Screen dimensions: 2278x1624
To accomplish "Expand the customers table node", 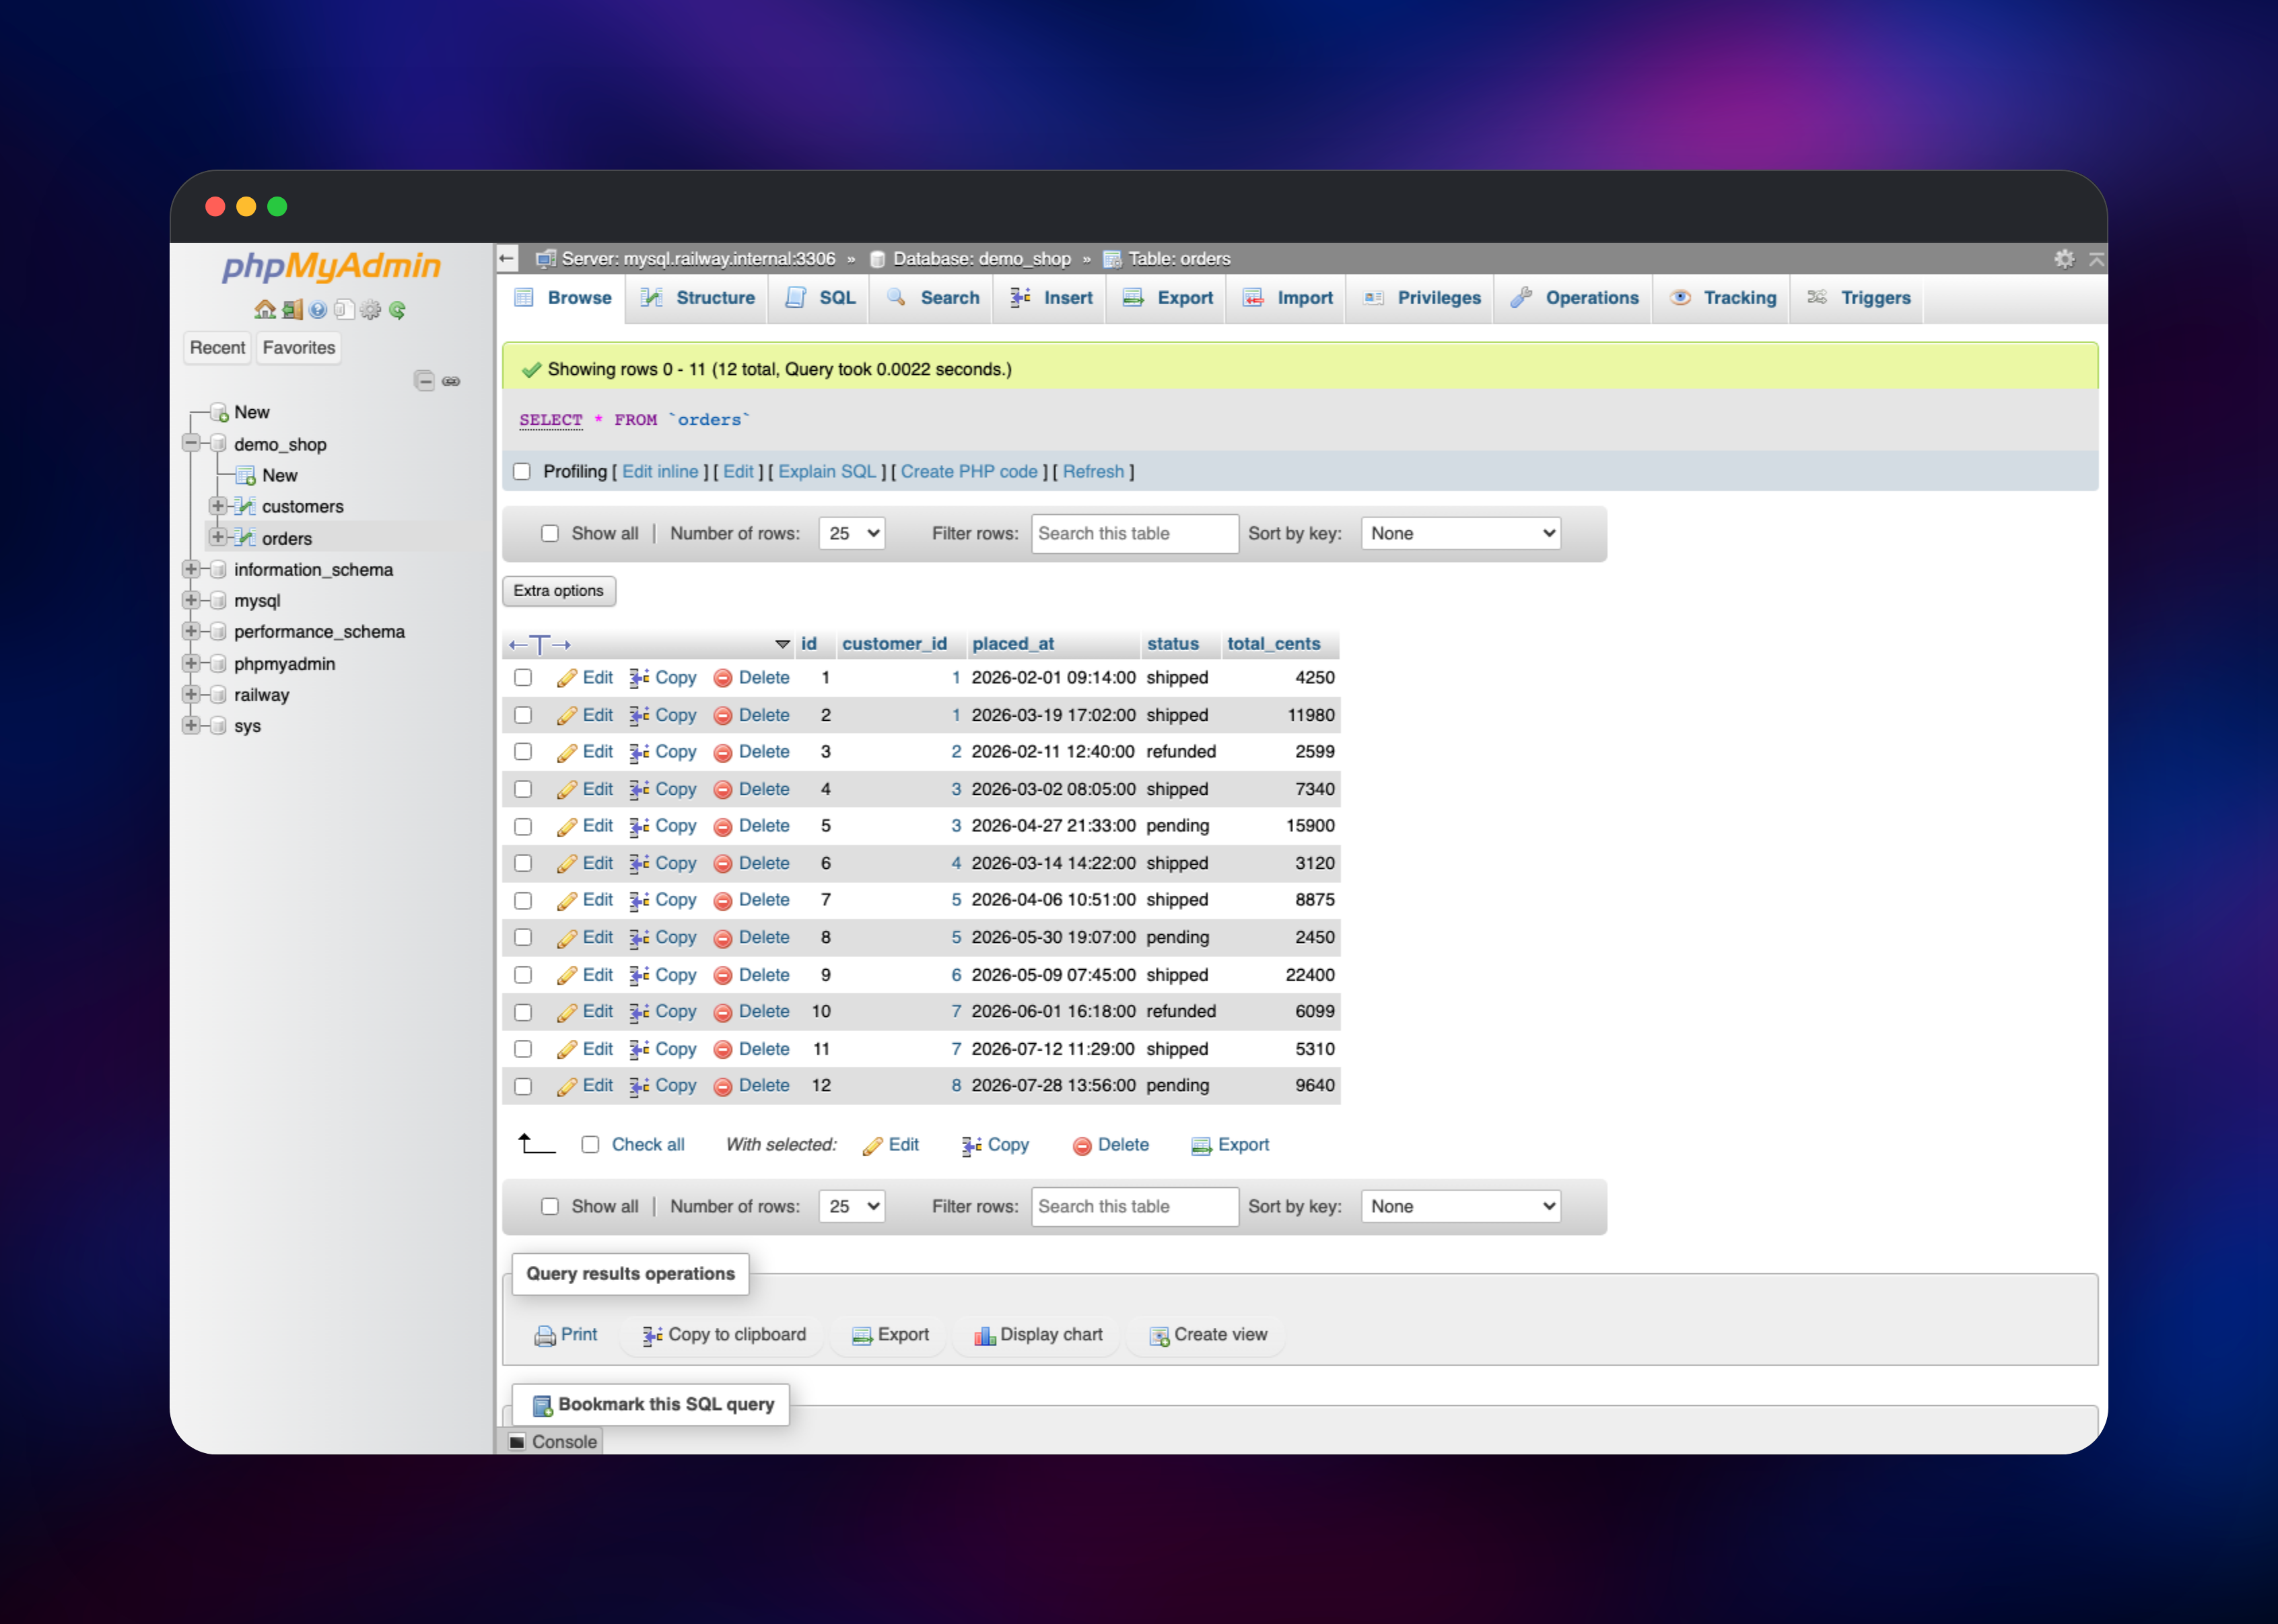I will point(217,506).
